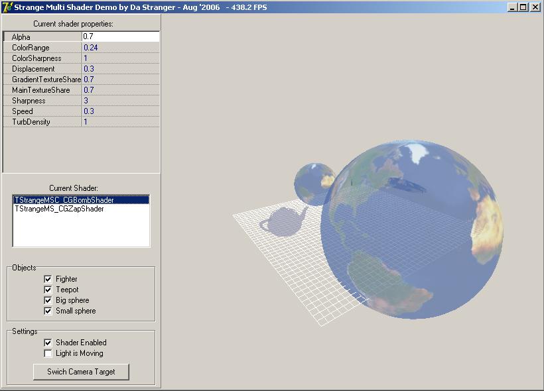Click the teapot object in viewport
The image size is (544, 391).
[283, 222]
